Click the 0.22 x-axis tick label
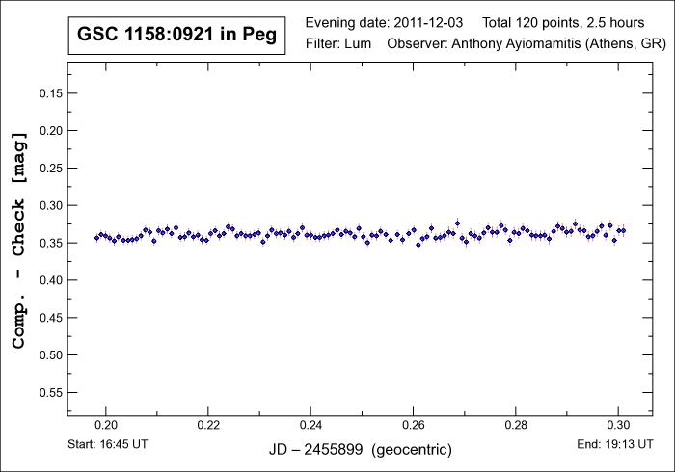Image resolution: width=675 pixels, height=472 pixels. (208, 424)
